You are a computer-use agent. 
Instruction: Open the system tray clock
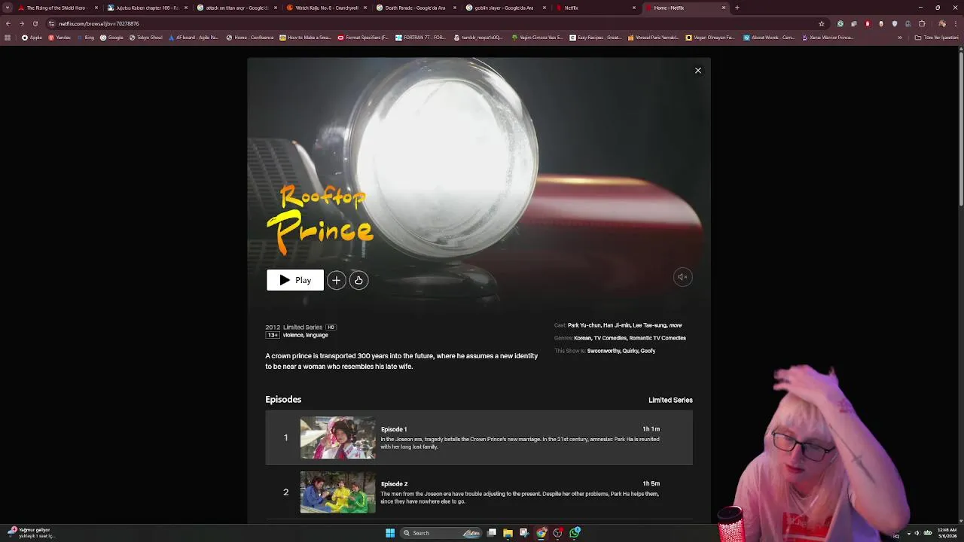click(x=947, y=533)
